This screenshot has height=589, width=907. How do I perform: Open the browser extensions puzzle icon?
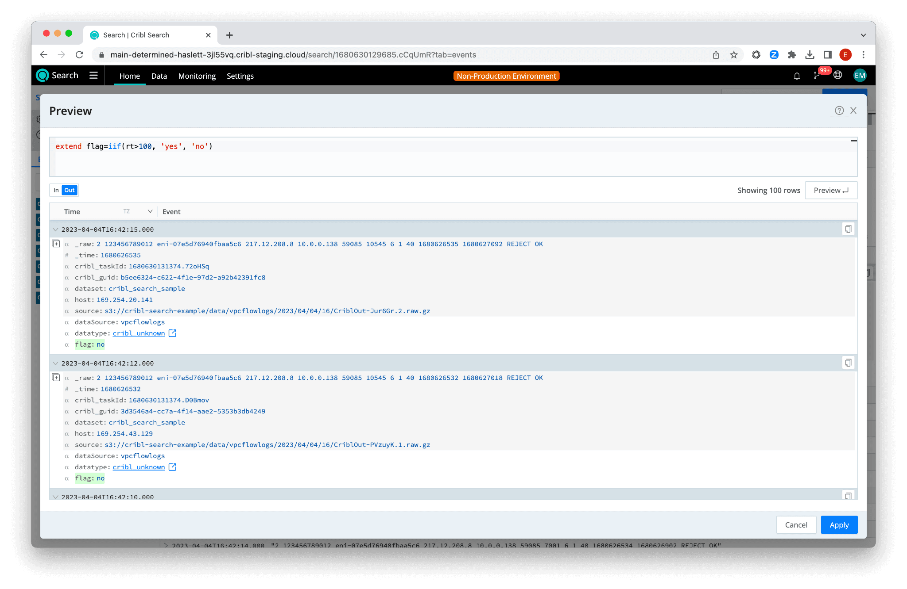click(x=792, y=55)
